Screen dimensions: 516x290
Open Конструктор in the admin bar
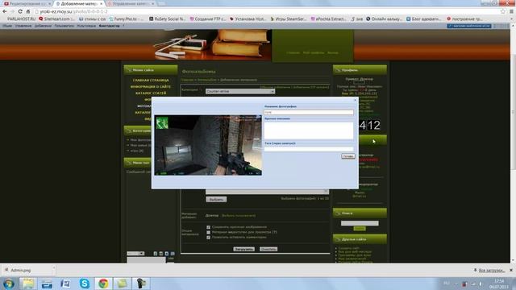110,26
